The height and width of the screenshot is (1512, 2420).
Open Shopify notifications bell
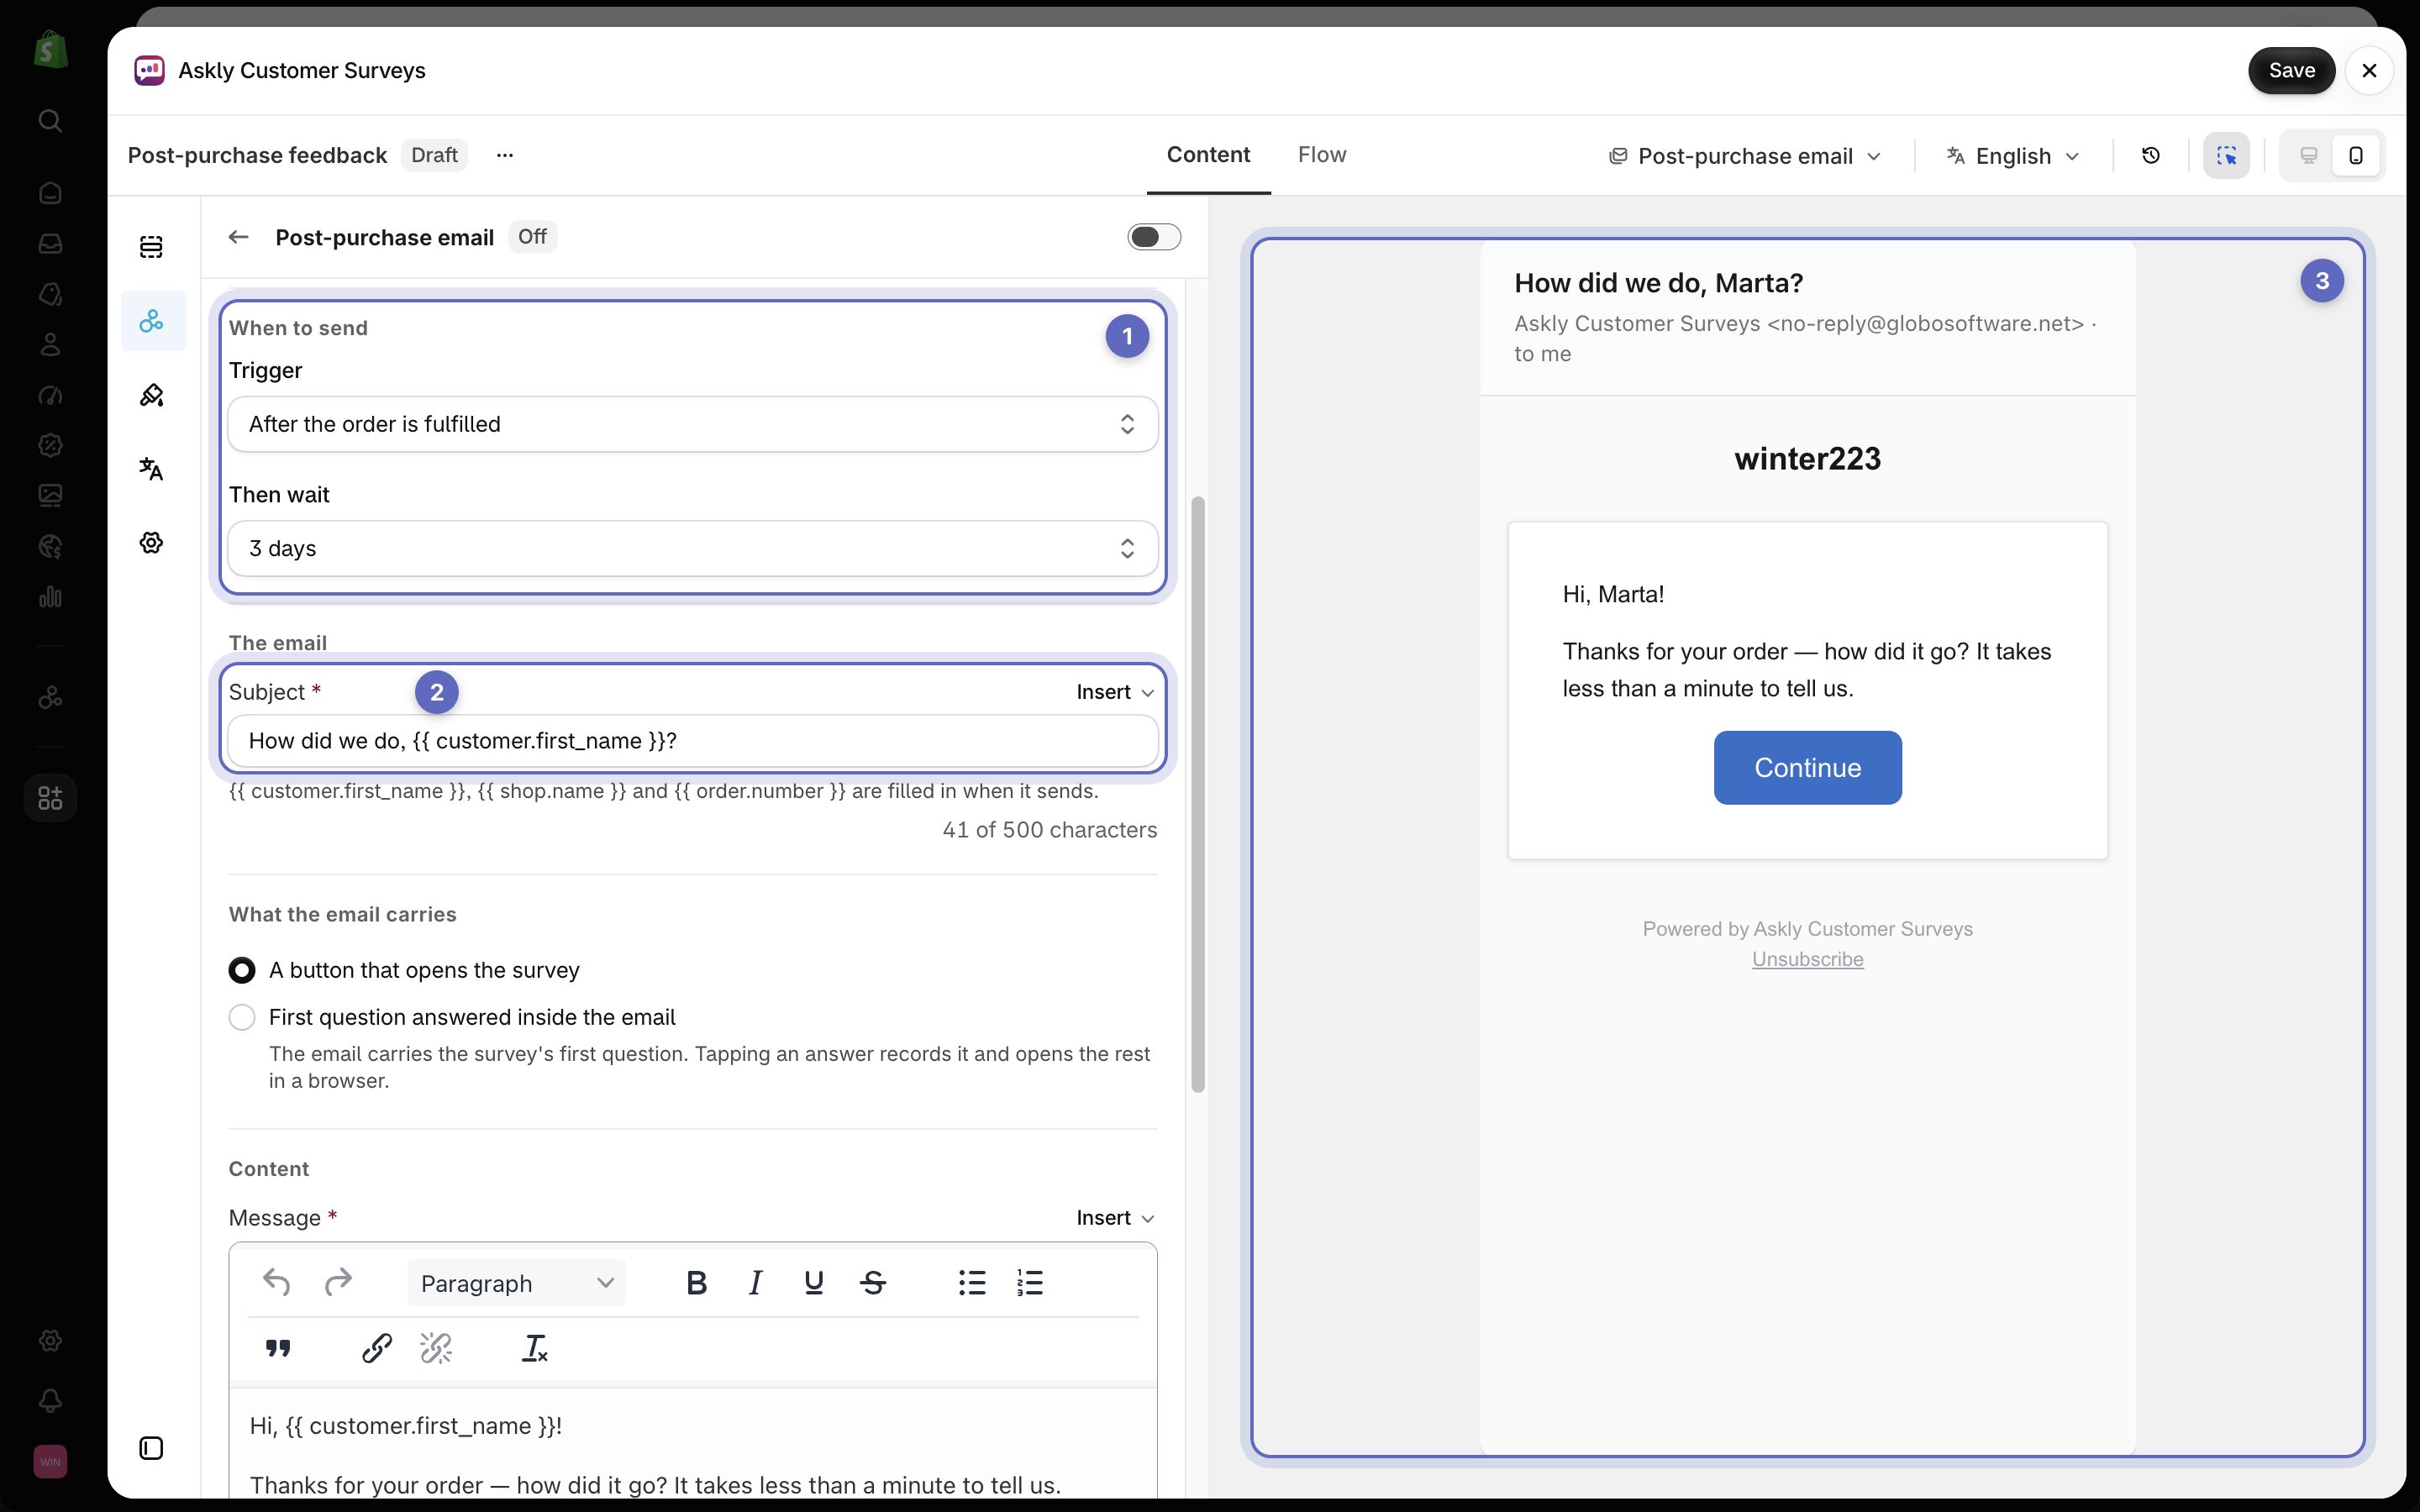50,1400
